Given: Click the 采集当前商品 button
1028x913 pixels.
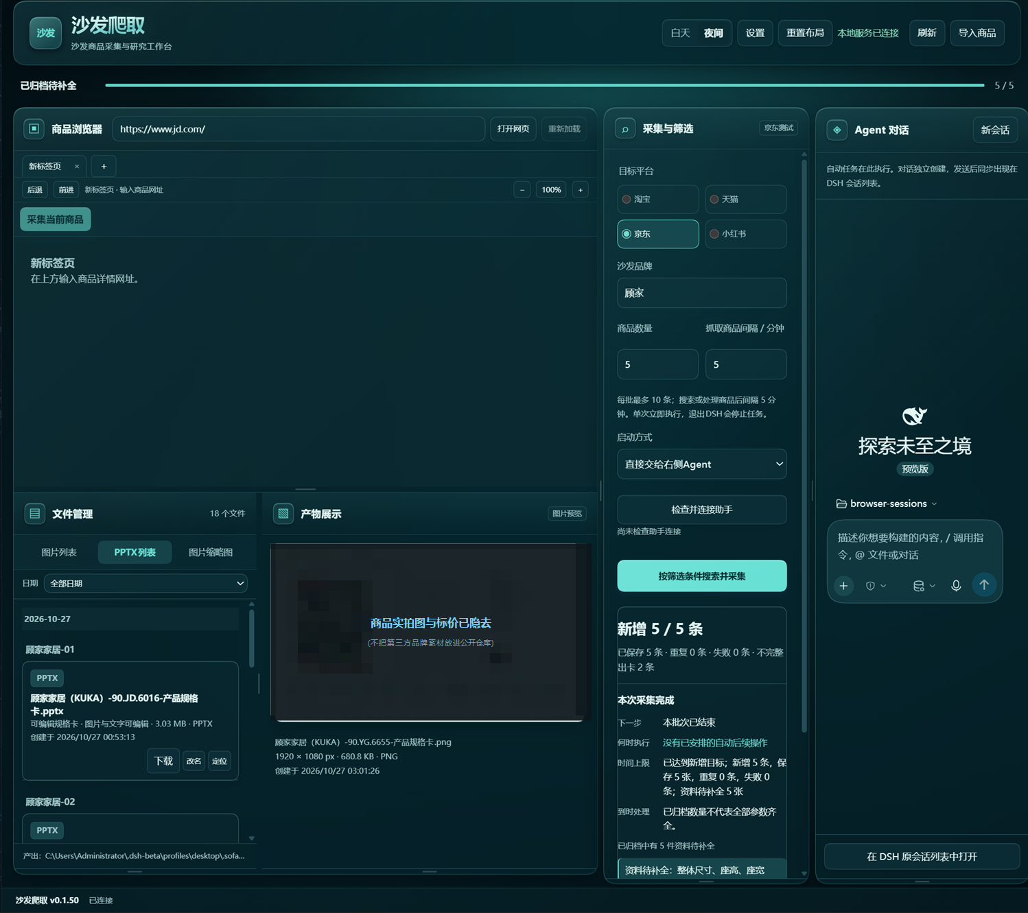Looking at the screenshot, I should coord(55,220).
